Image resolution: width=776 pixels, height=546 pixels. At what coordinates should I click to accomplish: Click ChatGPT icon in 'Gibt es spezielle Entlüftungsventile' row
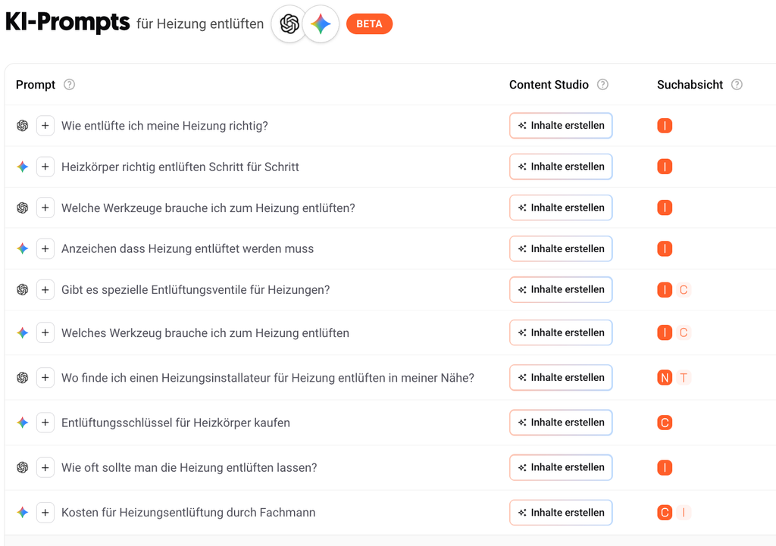pyautogui.click(x=22, y=289)
